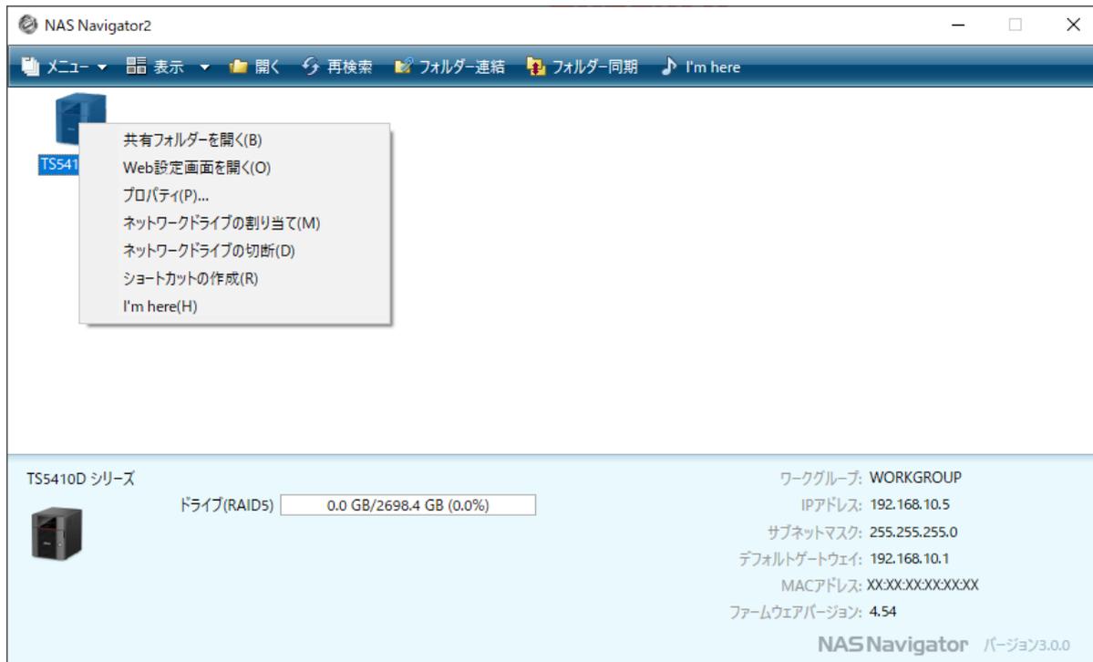
Task: Choose 共有フォルダーを開く(B) from context menu
Action: [x=192, y=140]
